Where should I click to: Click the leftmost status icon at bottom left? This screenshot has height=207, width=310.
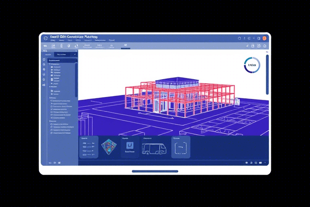pos(50,163)
